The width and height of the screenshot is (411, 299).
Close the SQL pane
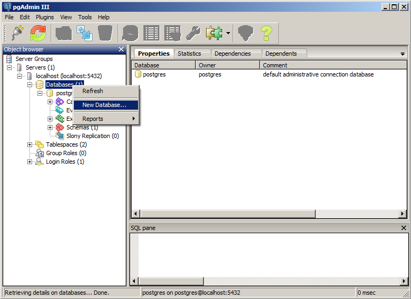(x=404, y=228)
